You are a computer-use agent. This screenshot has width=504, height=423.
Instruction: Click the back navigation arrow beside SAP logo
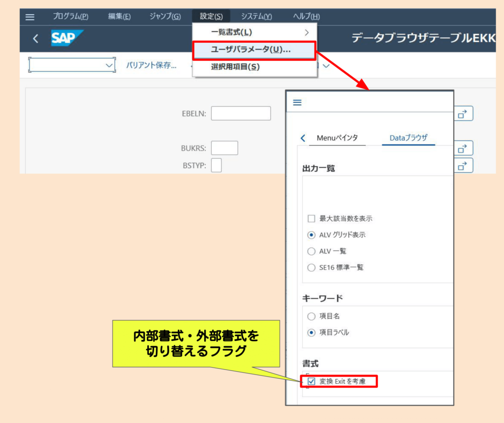[x=34, y=38]
